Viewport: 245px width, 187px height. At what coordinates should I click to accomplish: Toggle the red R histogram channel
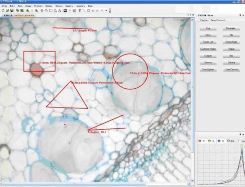202,141
